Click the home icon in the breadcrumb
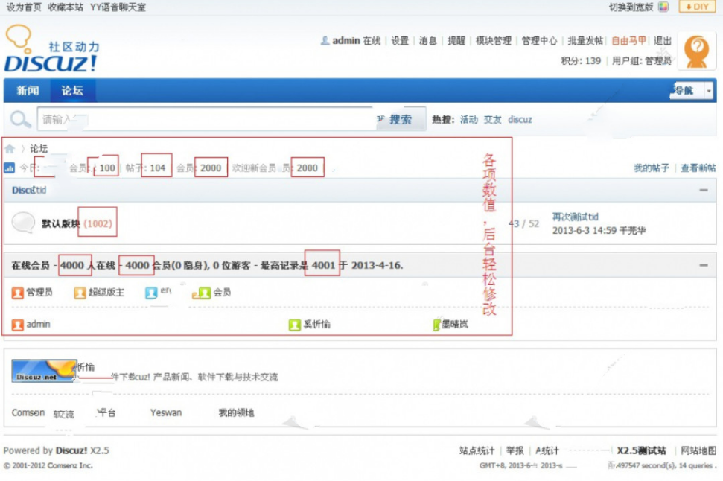The image size is (723, 481). tap(10, 149)
